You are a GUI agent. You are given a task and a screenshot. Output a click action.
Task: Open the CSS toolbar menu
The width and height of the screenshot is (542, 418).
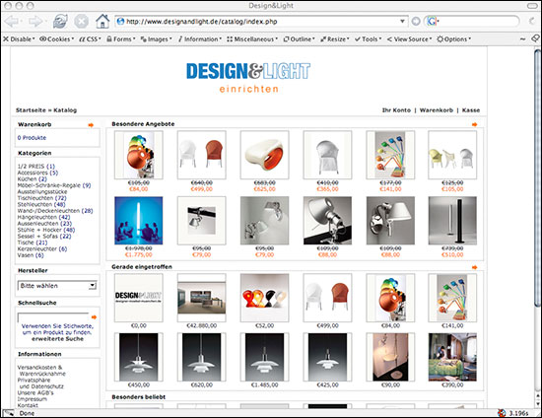(x=91, y=39)
